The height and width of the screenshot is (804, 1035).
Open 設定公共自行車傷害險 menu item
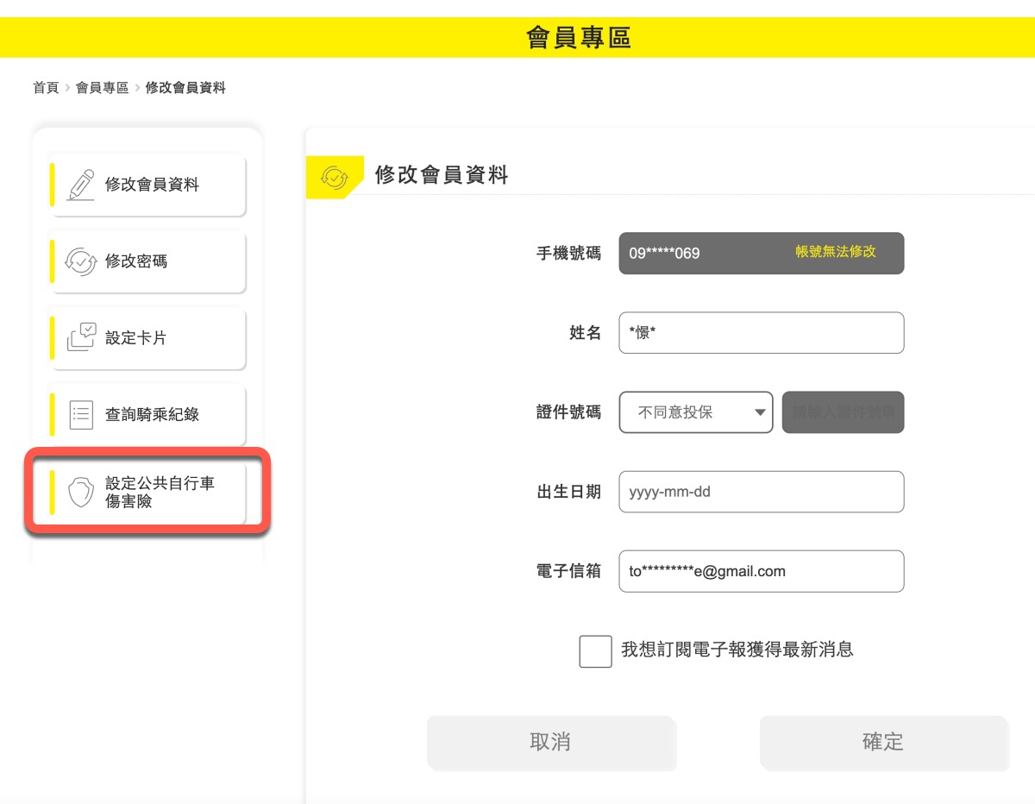(160, 492)
